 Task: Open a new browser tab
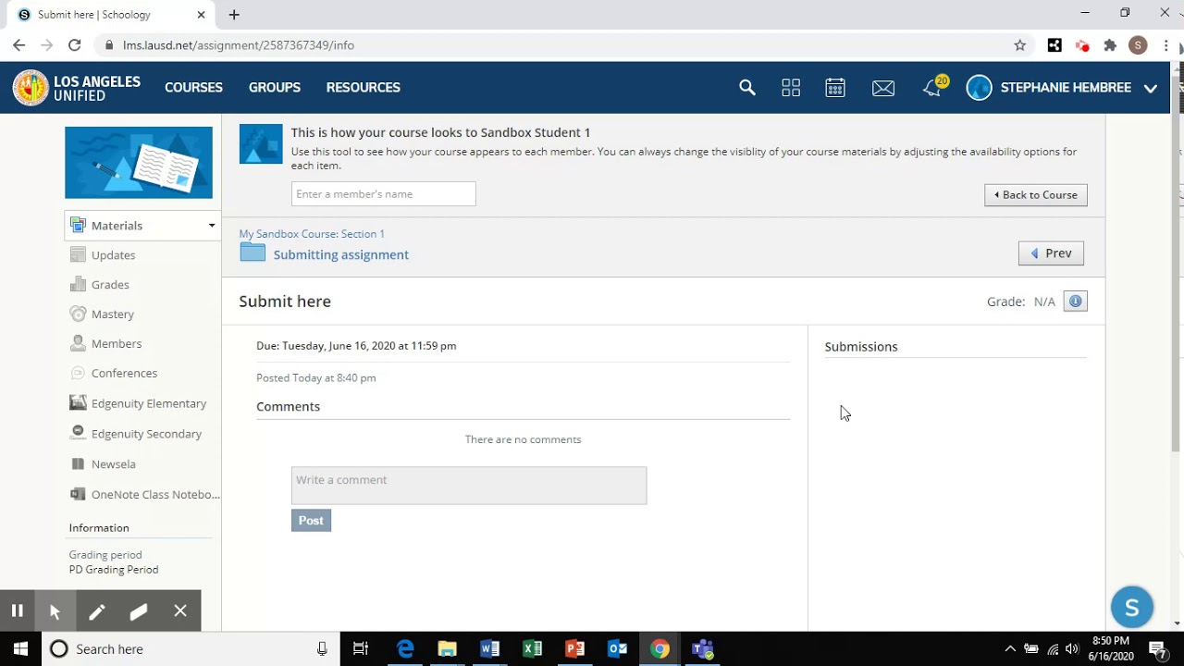pyautogui.click(x=234, y=15)
